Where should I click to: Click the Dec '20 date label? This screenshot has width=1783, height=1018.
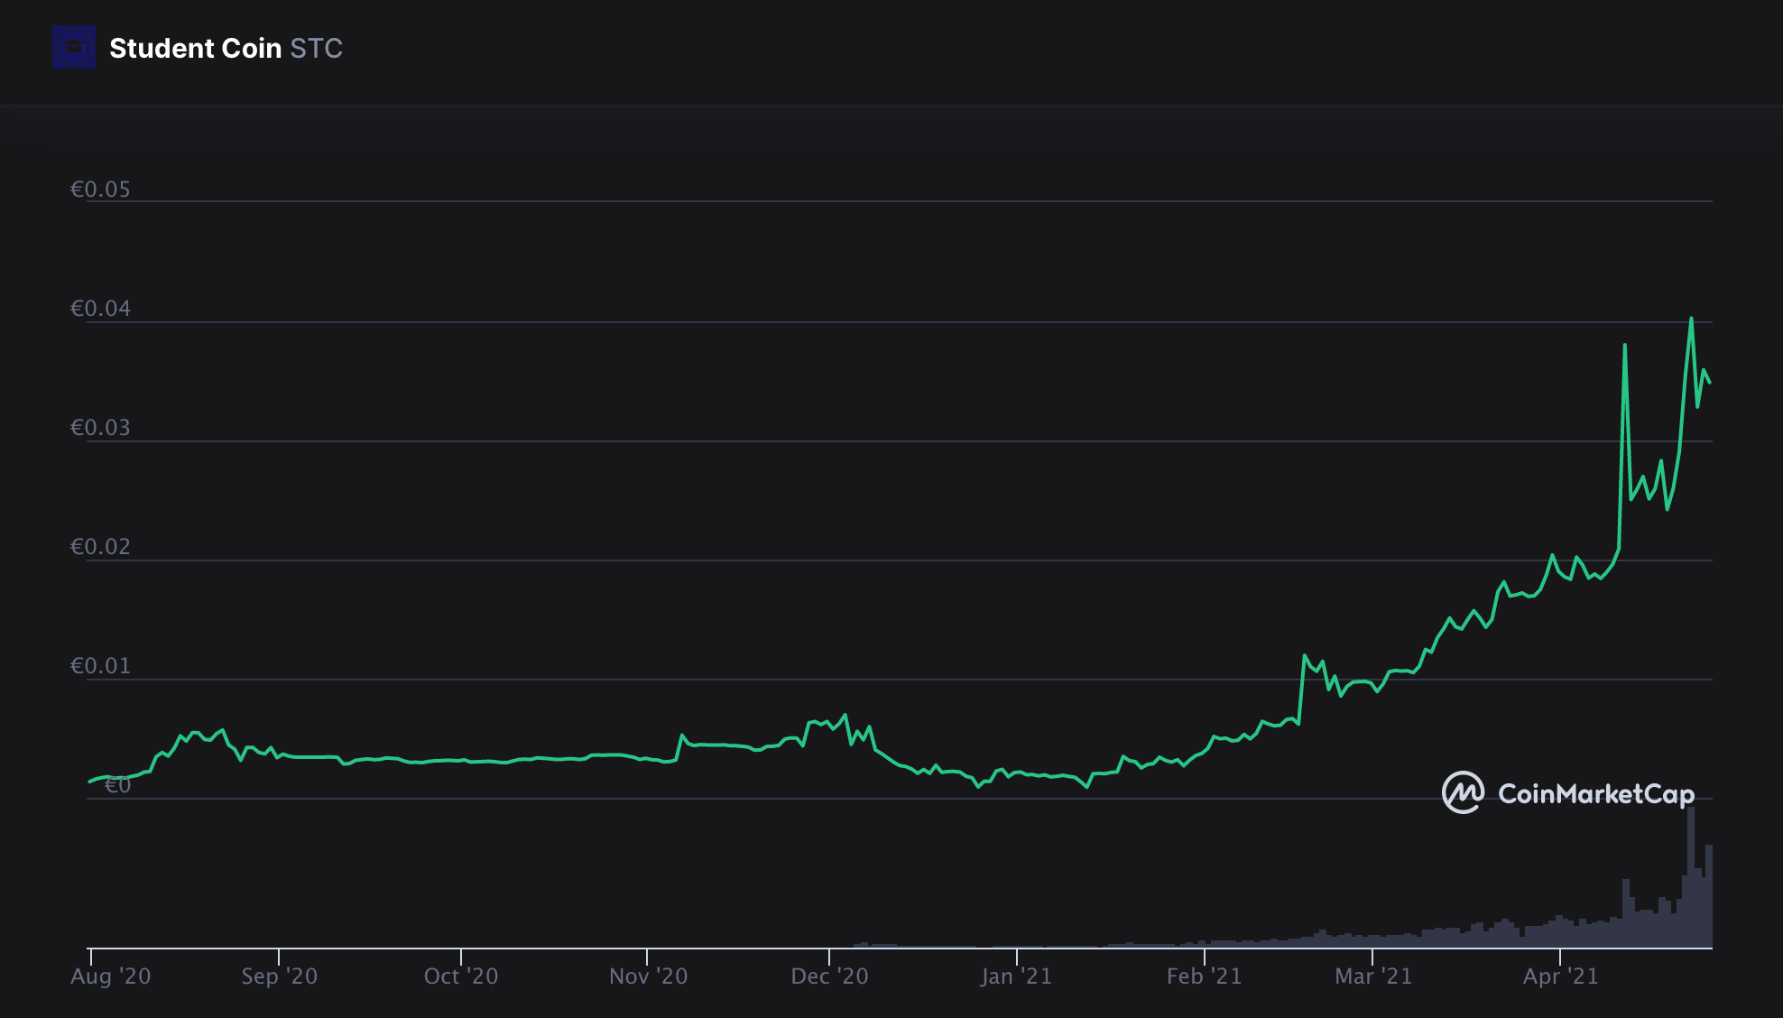(x=830, y=976)
